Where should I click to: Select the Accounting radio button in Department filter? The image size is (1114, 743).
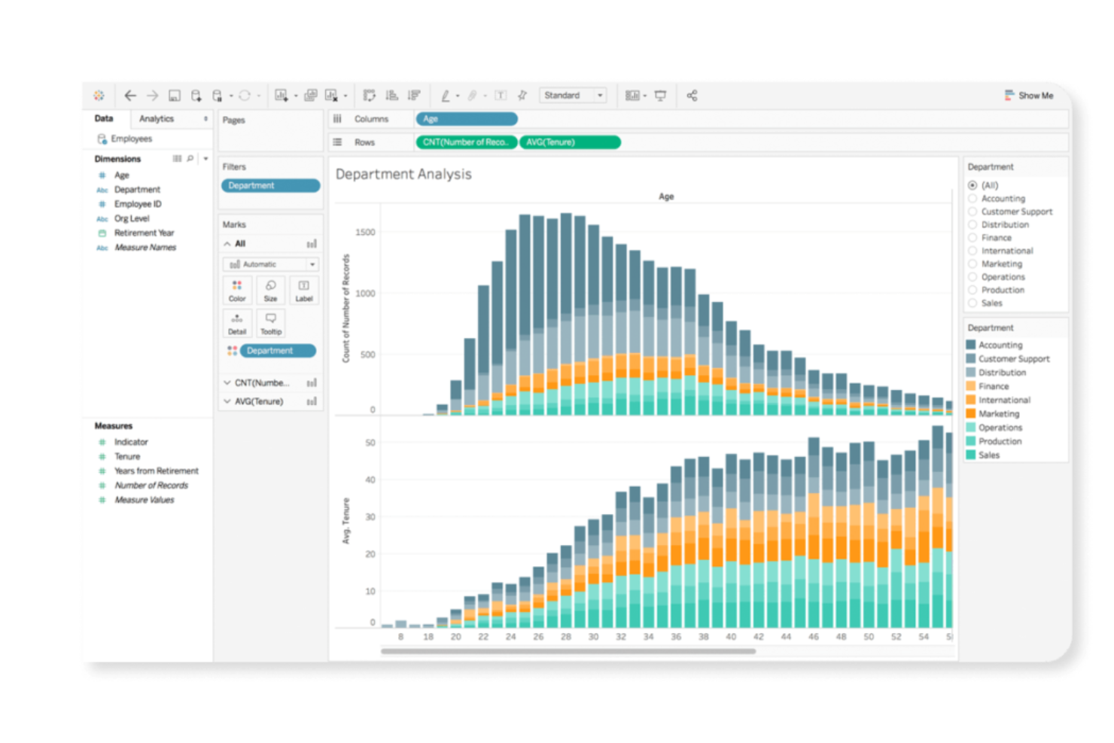click(x=973, y=198)
